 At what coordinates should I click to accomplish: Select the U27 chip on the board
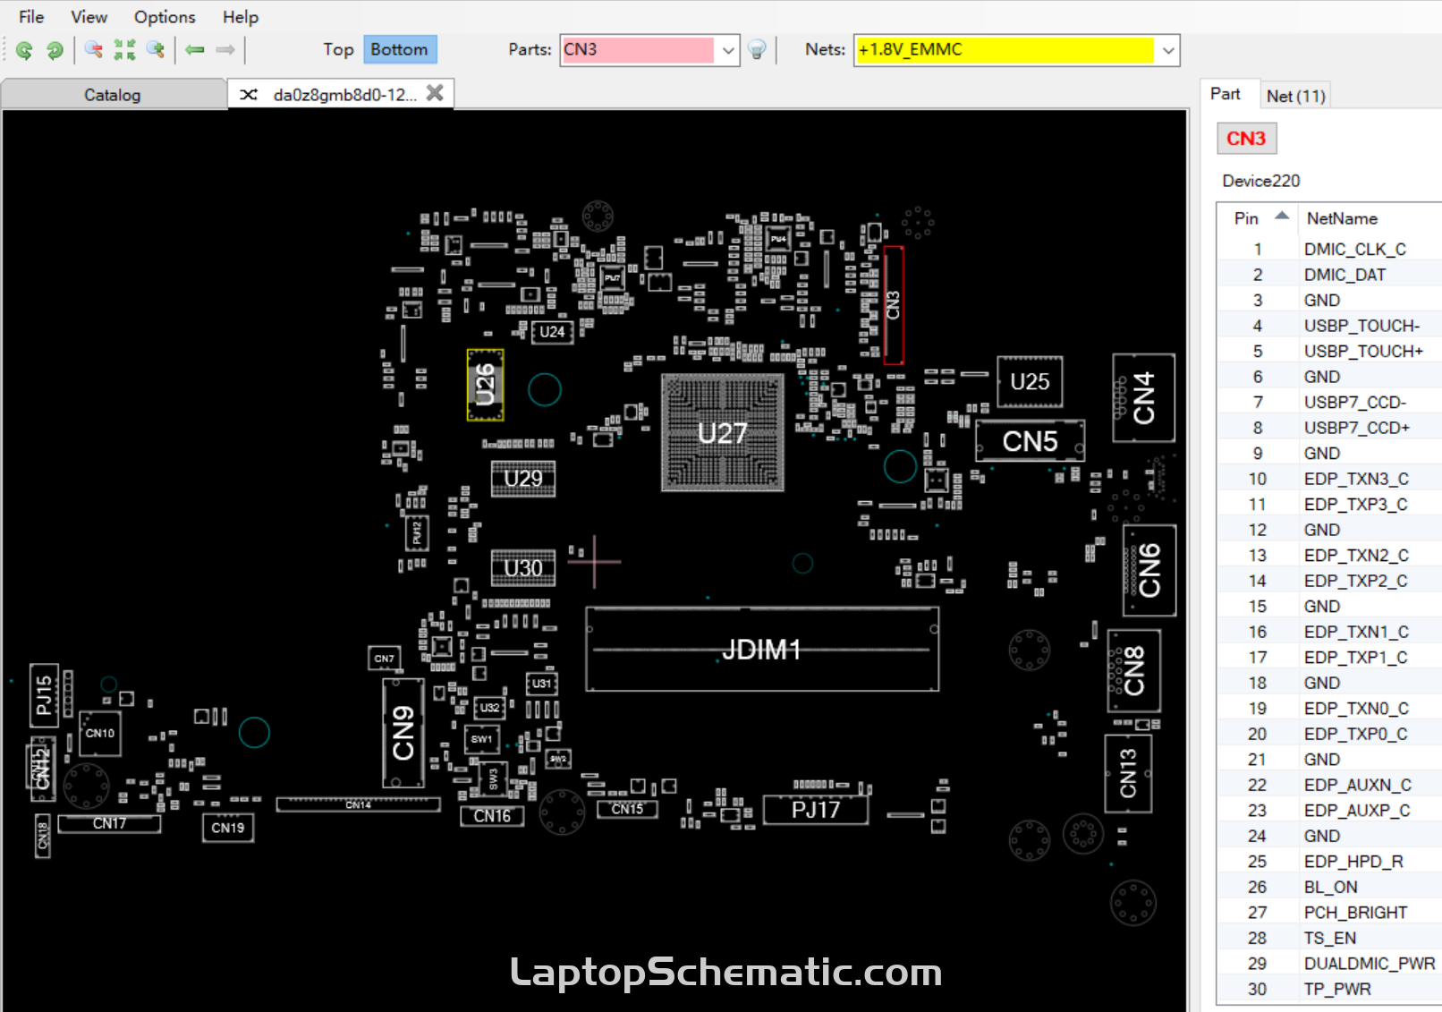[x=723, y=433]
